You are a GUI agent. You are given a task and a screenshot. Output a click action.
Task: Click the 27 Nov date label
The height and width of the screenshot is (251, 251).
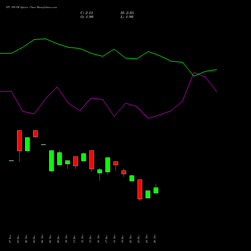10,239
